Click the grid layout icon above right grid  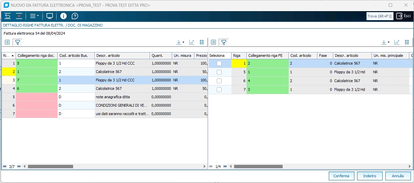pyautogui.click(x=407, y=42)
